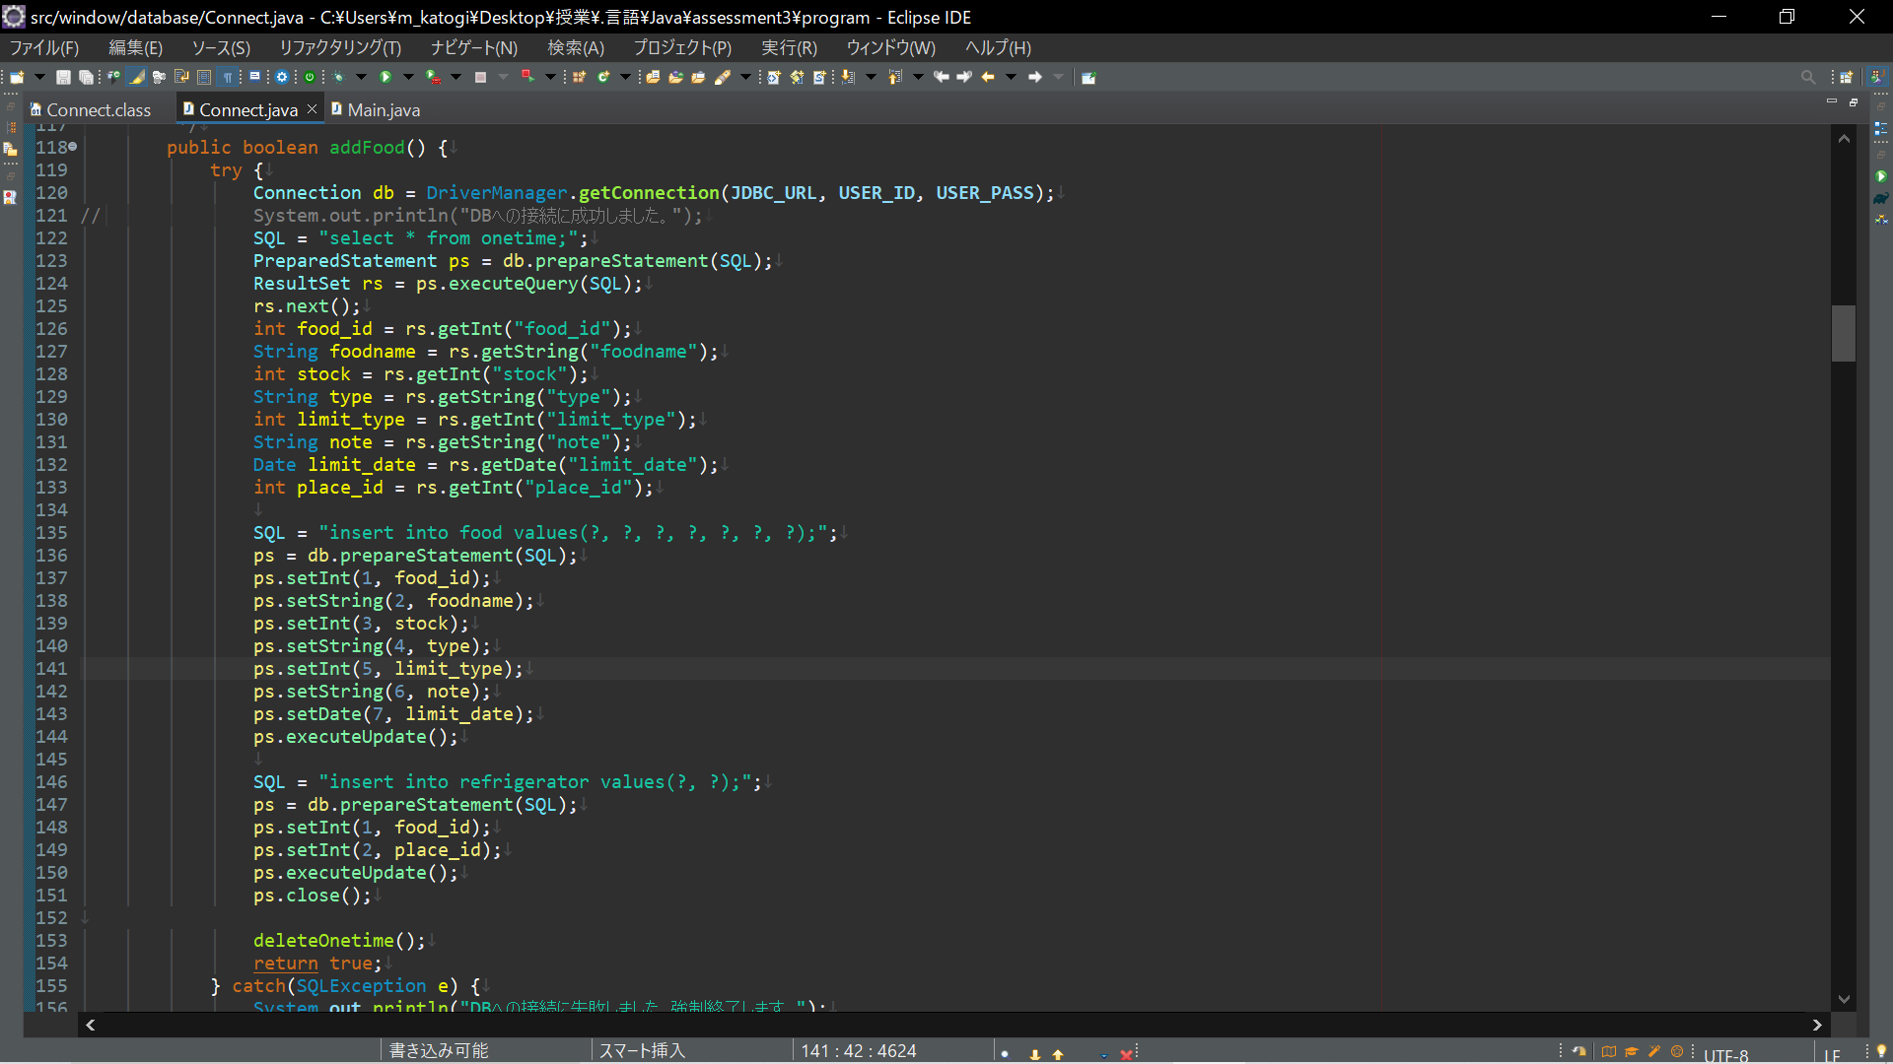1893x1064 pixels.
Task: Run the program with green play icon
Action: pos(386,77)
